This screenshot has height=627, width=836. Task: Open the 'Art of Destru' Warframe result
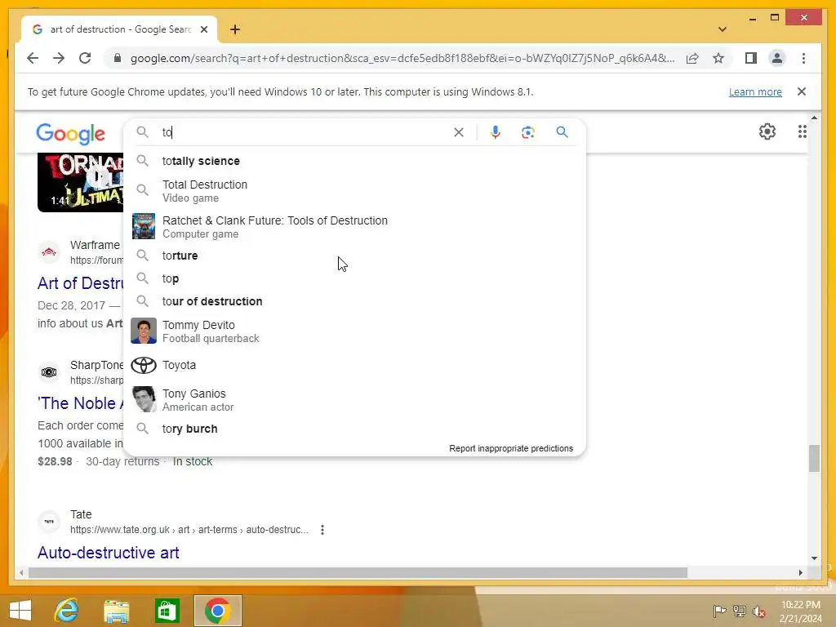[81, 283]
